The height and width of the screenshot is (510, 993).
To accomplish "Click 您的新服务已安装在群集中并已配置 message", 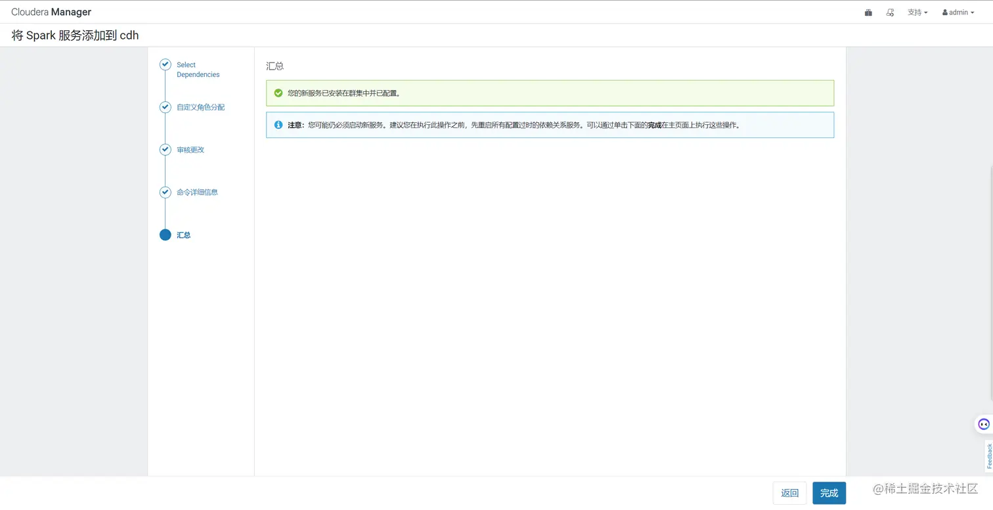I will pos(343,93).
